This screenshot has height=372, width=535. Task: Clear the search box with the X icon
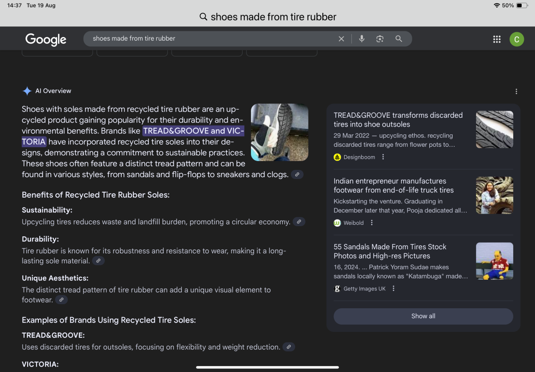(x=342, y=39)
